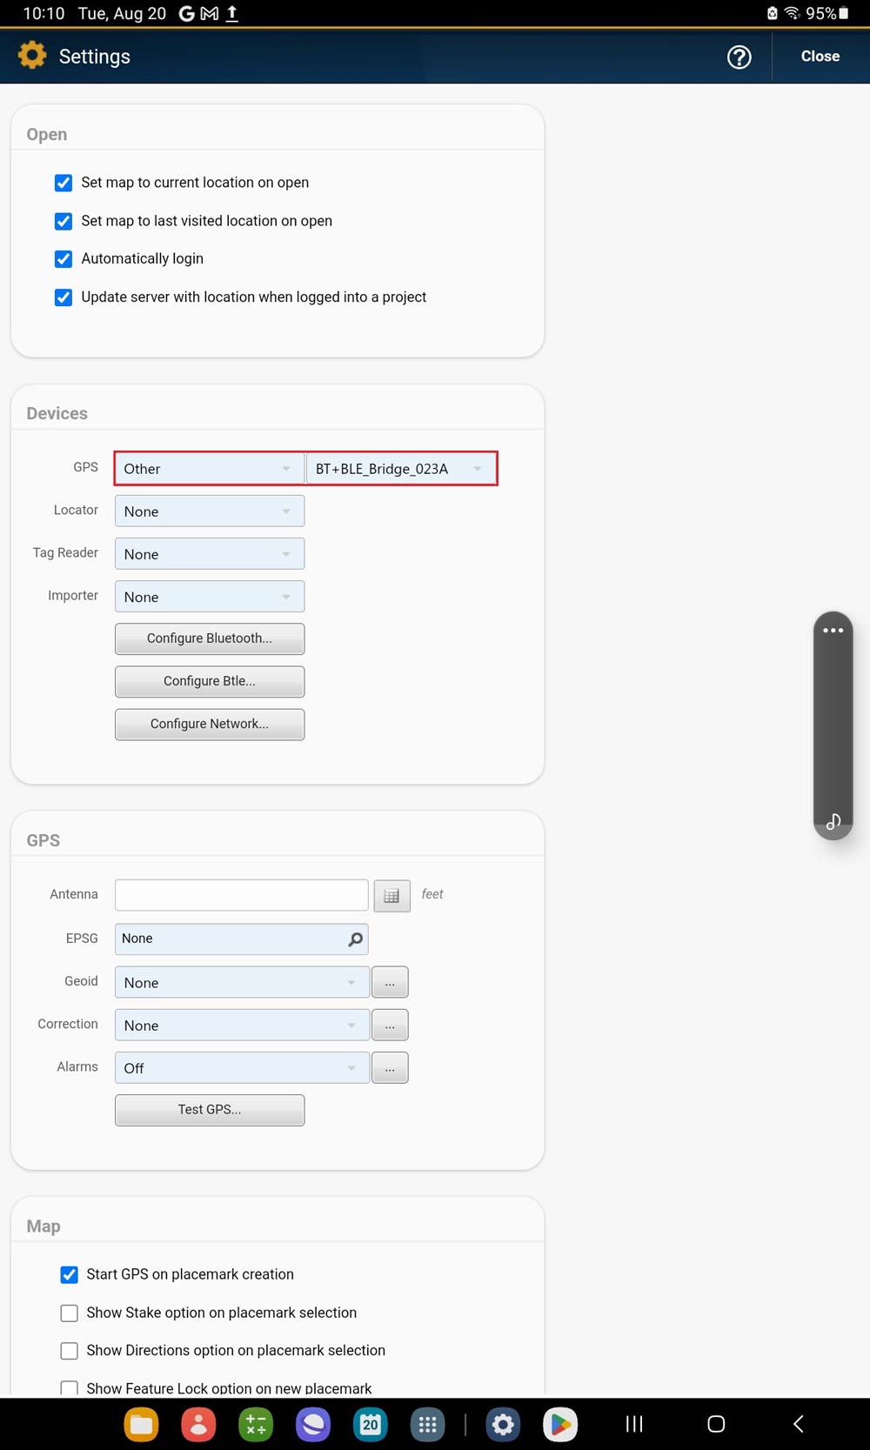Disable Start GPS on placemark creation

point(70,1274)
